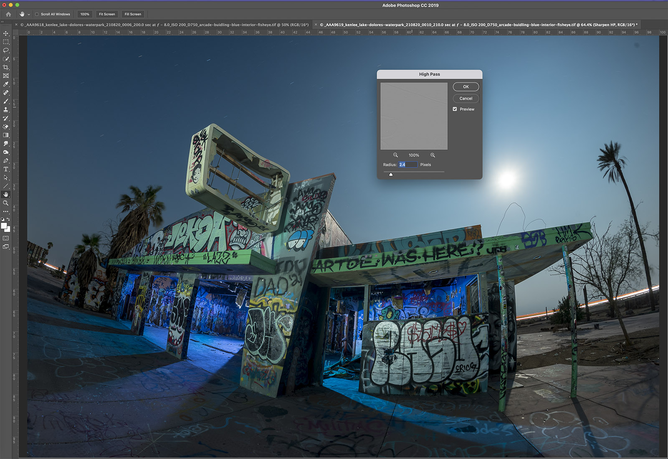The image size is (668, 459).
Task: Uncheck the Preview checkbox
Action: (x=455, y=109)
